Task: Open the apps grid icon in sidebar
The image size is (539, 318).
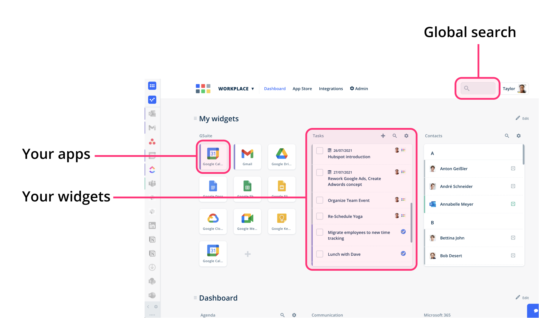Action: [x=152, y=86]
